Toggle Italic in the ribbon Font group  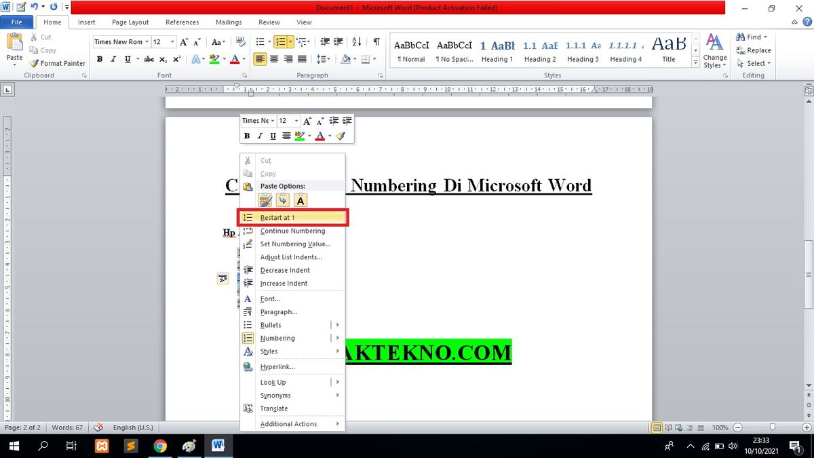click(113, 60)
